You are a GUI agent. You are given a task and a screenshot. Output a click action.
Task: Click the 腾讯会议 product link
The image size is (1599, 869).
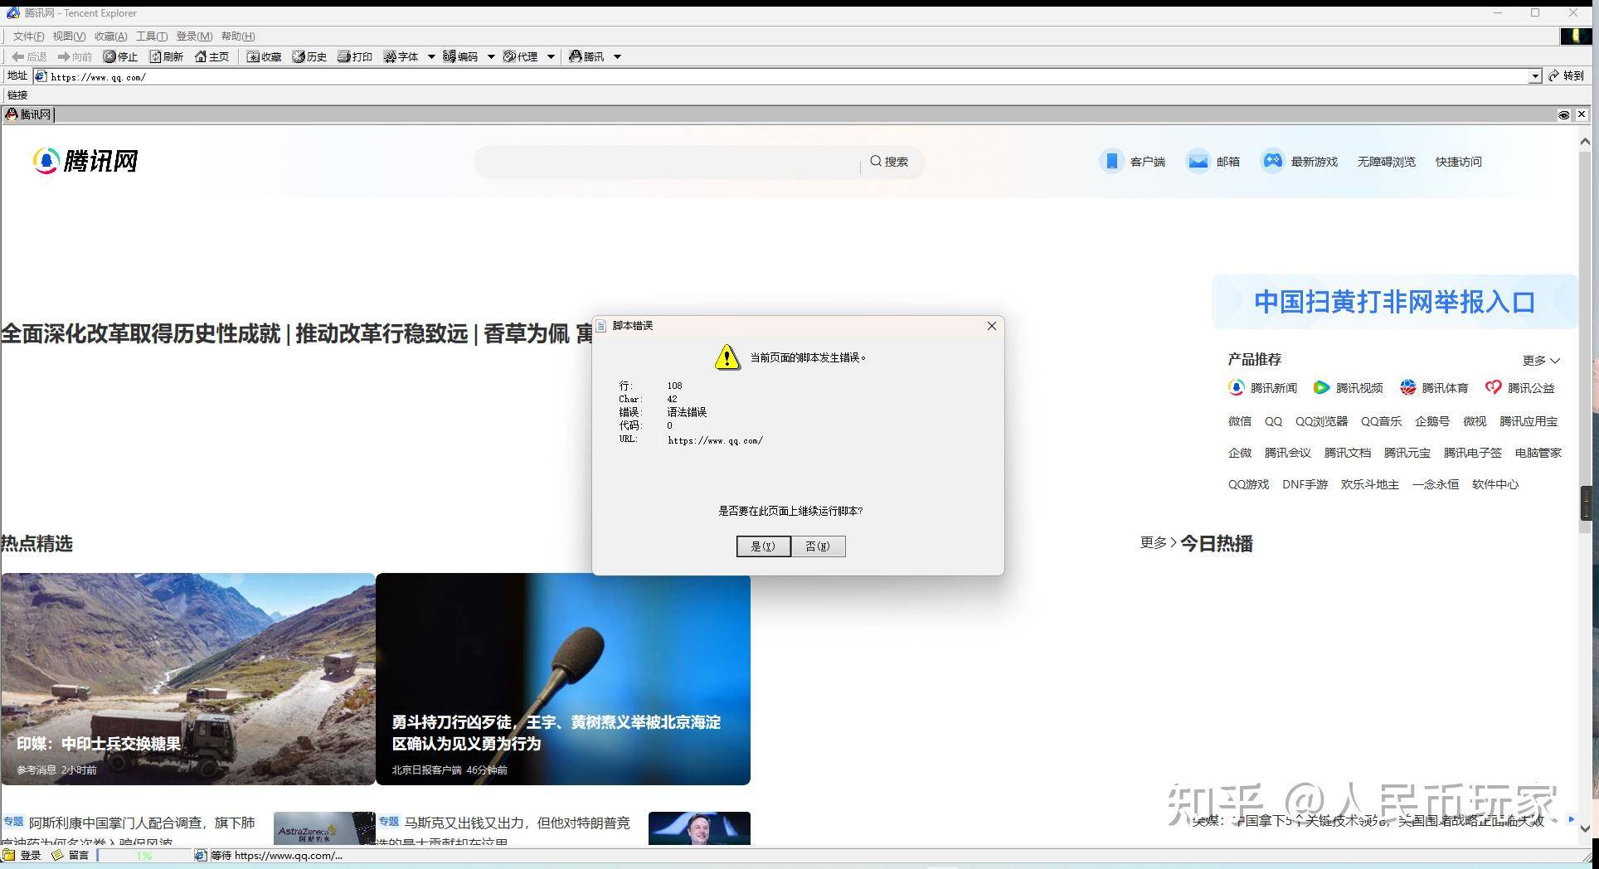point(1287,453)
